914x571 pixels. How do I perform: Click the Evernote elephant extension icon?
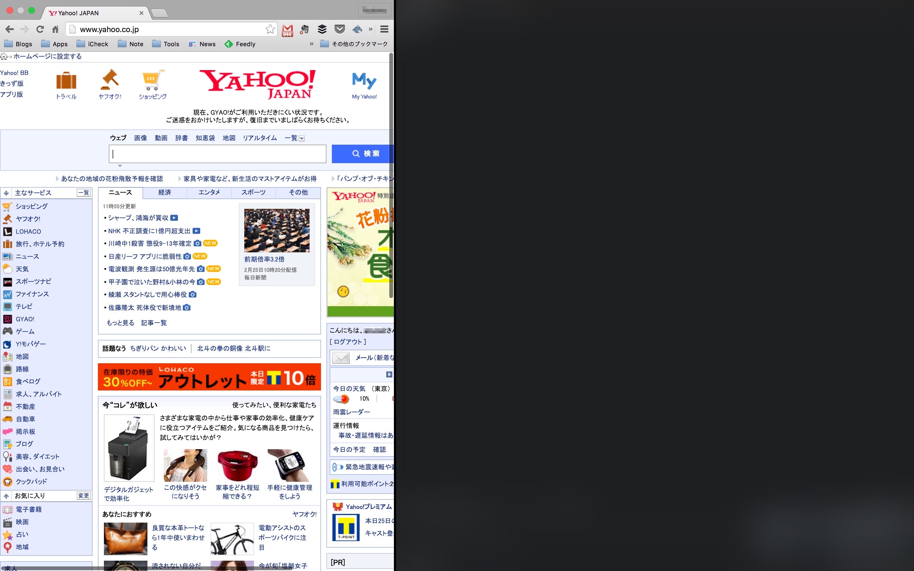pyautogui.click(x=304, y=29)
